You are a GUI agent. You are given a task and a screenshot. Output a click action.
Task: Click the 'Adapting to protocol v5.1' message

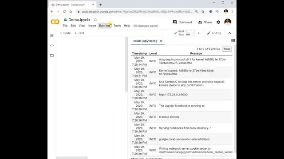192,61
